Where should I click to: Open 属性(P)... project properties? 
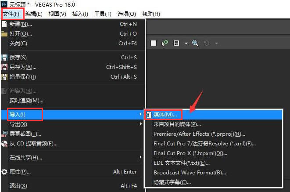pyautogui.click(x=73, y=172)
